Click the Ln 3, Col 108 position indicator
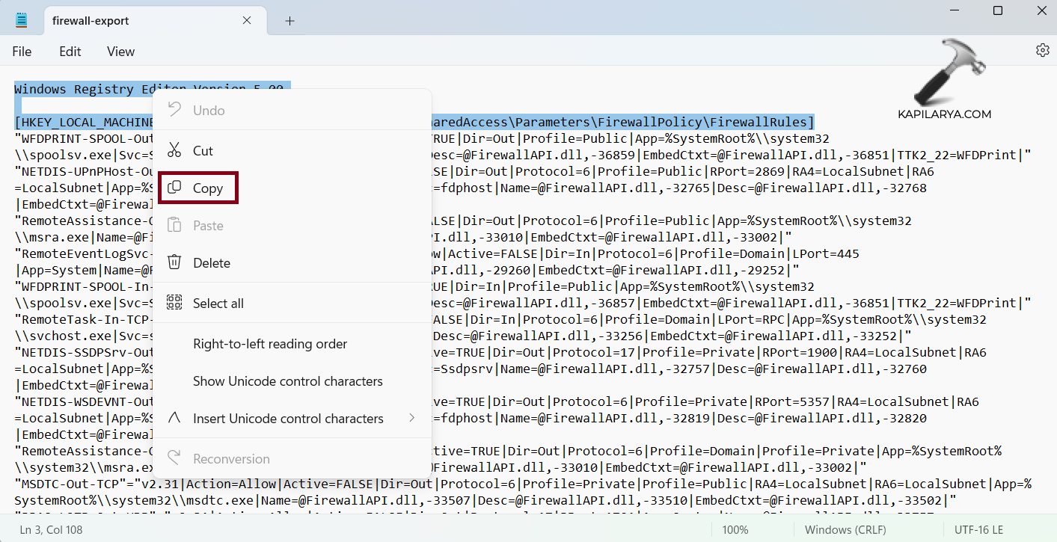 coord(52,529)
